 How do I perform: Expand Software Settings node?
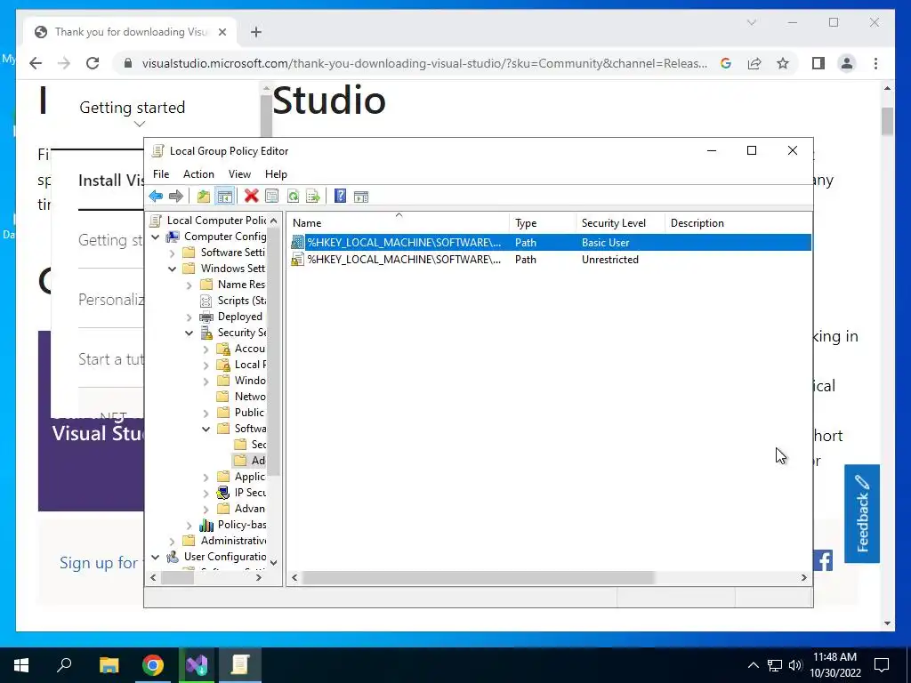173,253
